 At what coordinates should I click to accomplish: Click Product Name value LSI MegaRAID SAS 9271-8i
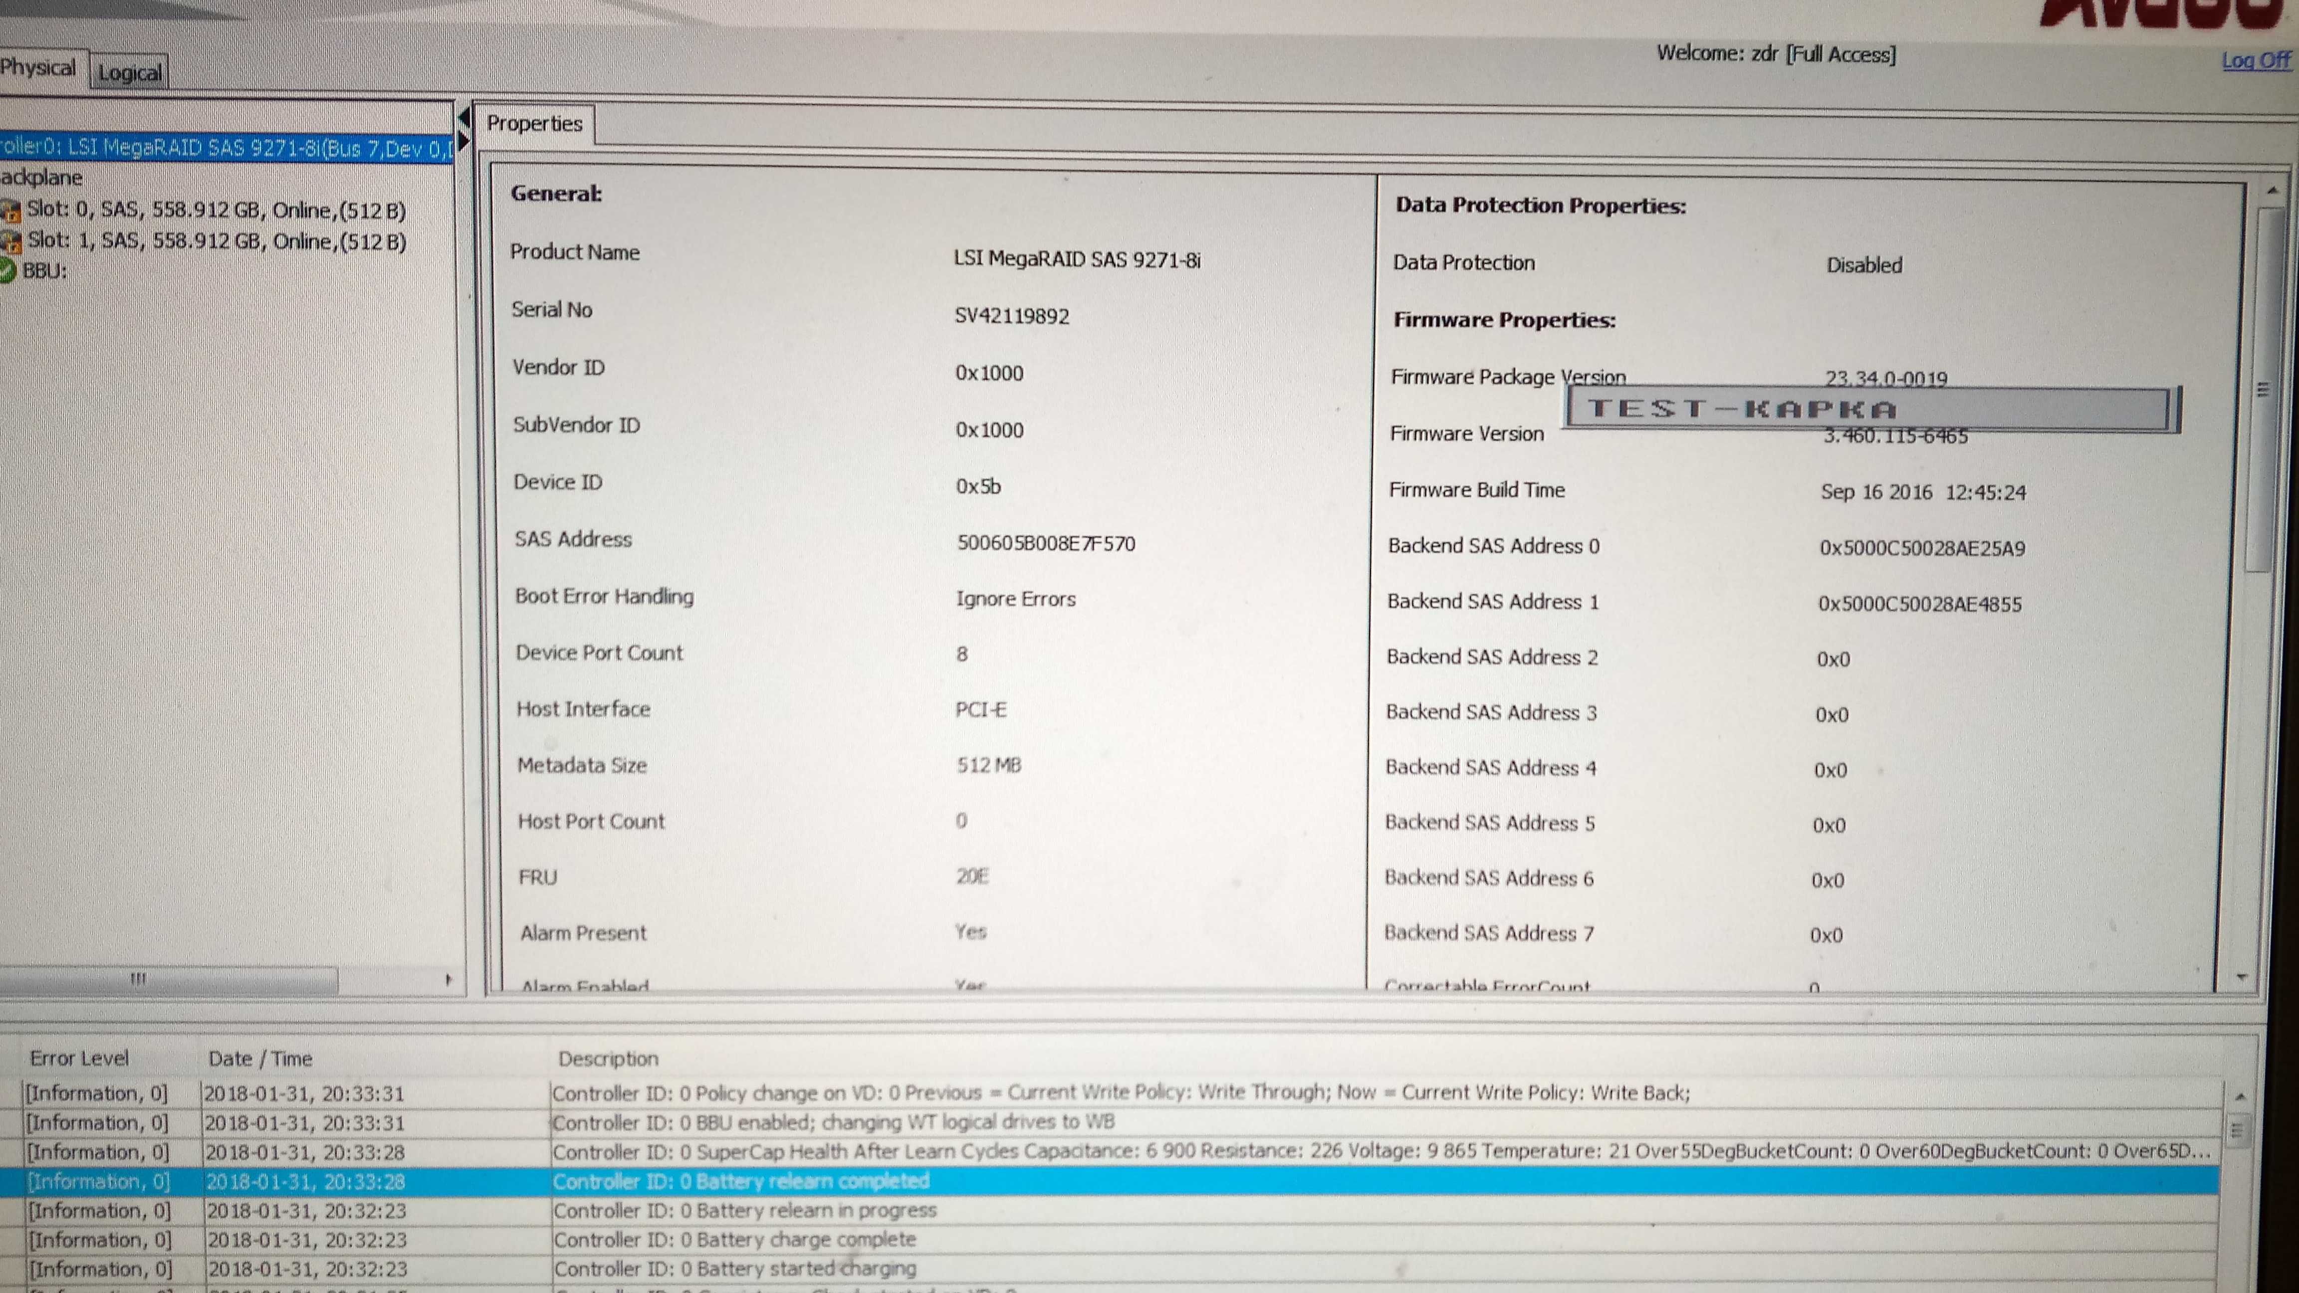(1077, 260)
